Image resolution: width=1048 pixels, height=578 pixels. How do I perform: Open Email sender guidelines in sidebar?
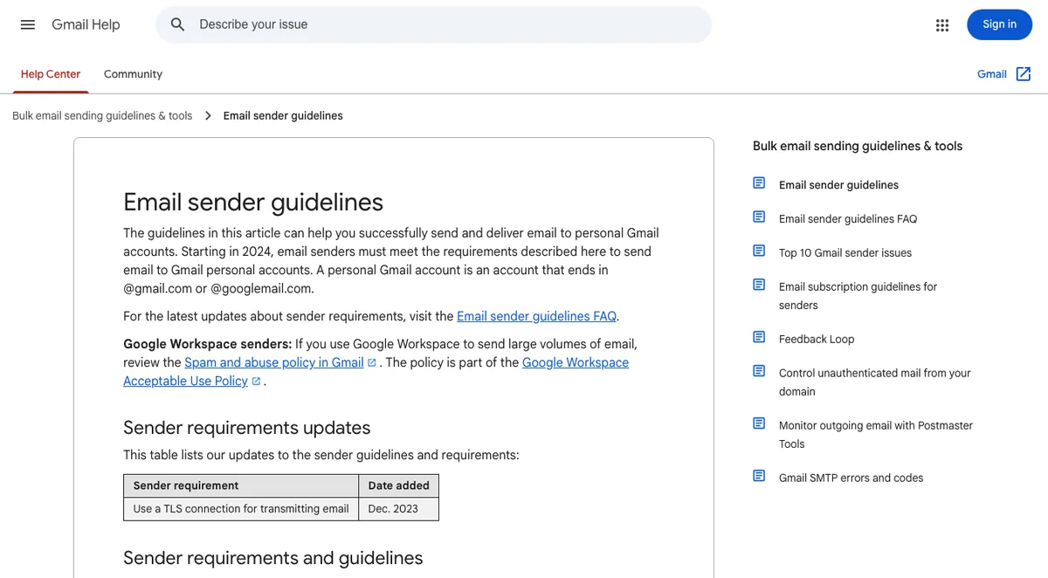pyautogui.click(x=838, y=185)
